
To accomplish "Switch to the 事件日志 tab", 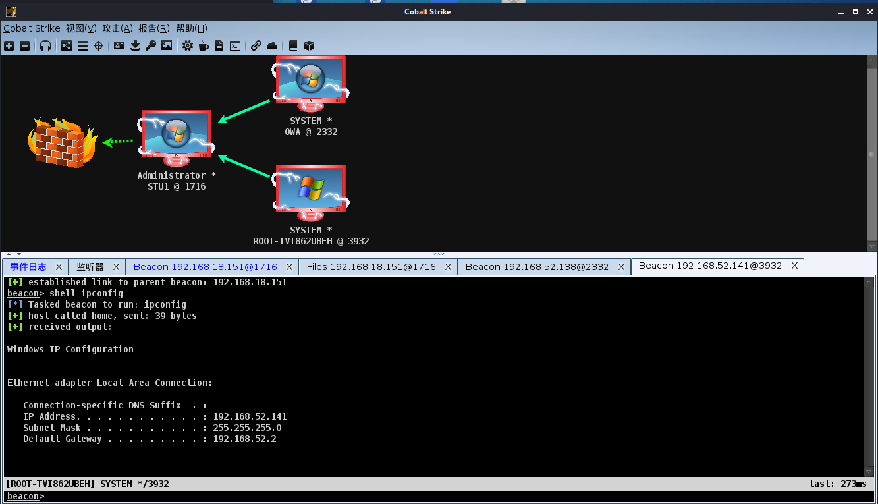I will coord(28,267).
